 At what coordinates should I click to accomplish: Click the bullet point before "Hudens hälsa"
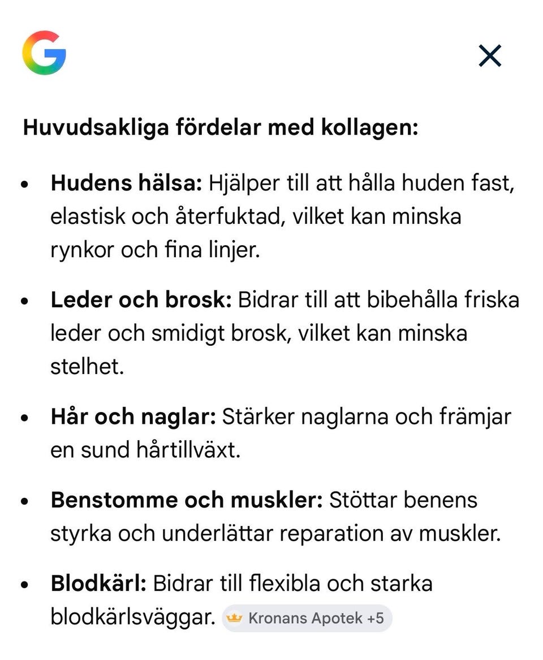coord(24,184)
